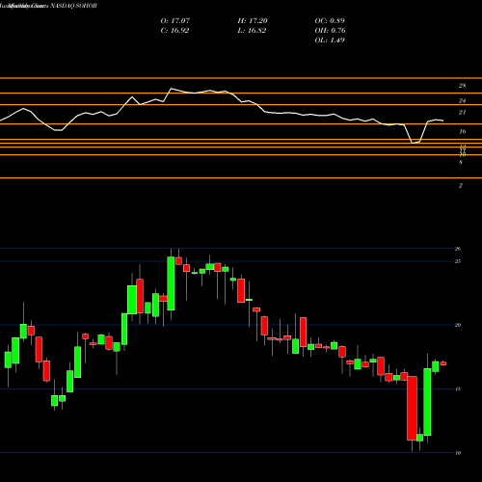Viewport: 482px width, 482px height.
Task: Click the 24 label on upper axis
Action: click(462, 101)
